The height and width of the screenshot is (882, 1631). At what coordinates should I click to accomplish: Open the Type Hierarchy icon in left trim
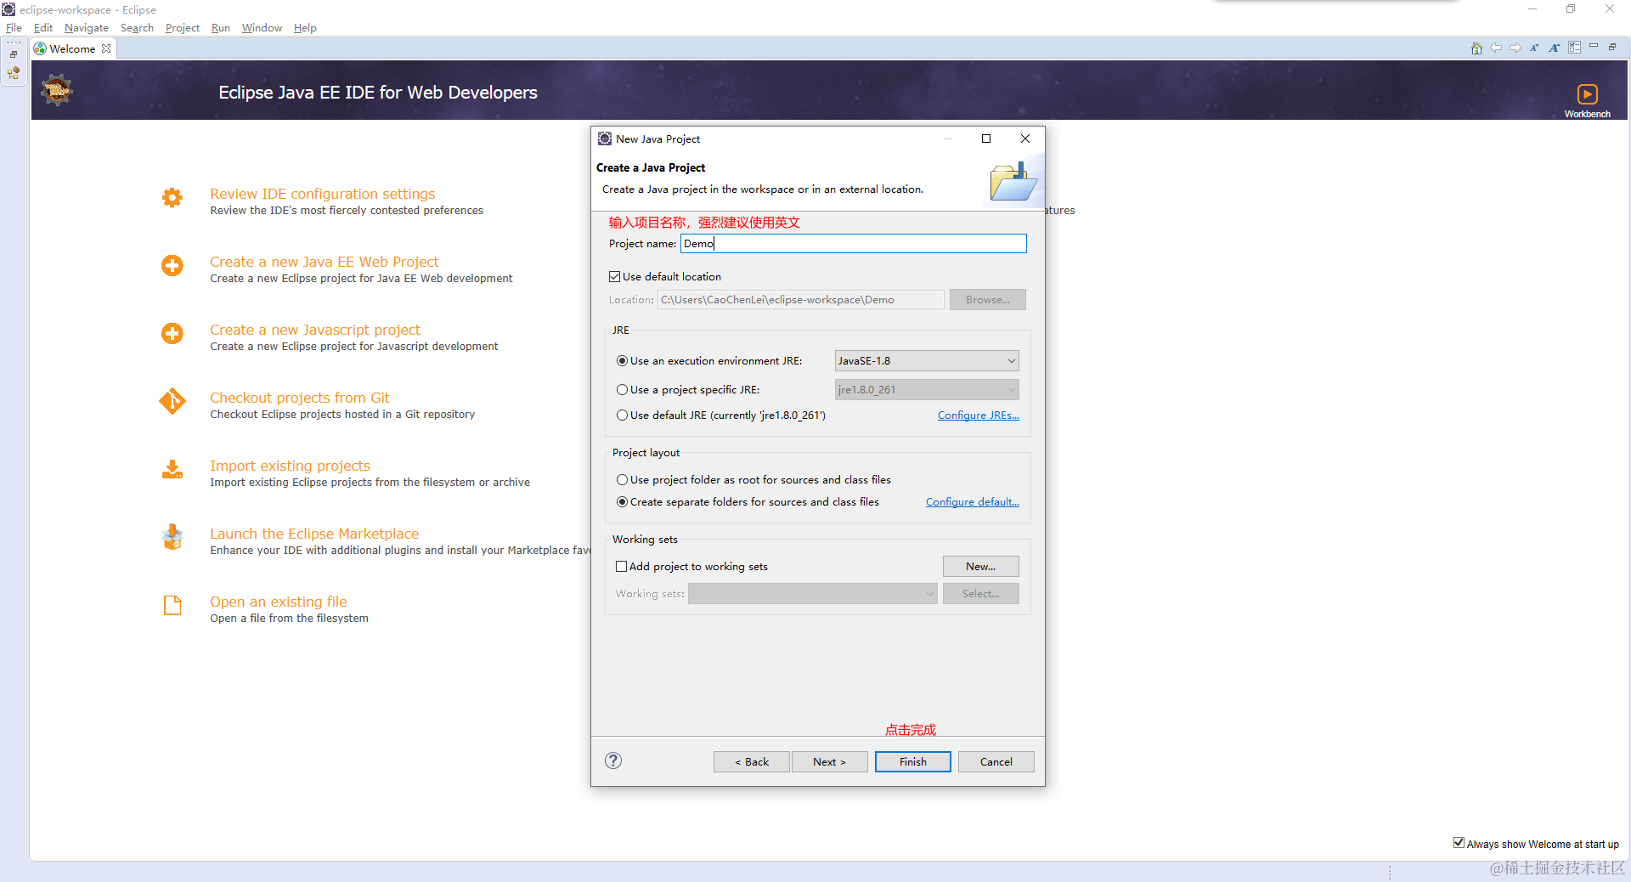14,74
